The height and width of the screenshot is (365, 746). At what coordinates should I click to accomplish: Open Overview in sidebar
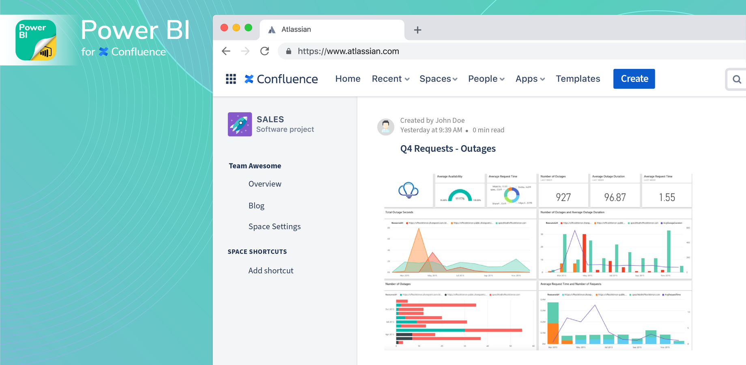(265, 184)
